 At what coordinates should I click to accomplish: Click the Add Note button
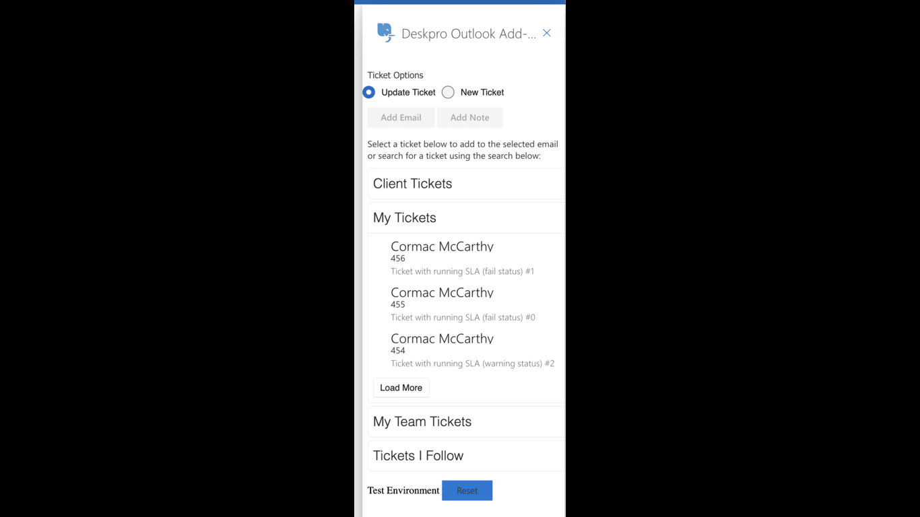[469, 117]
